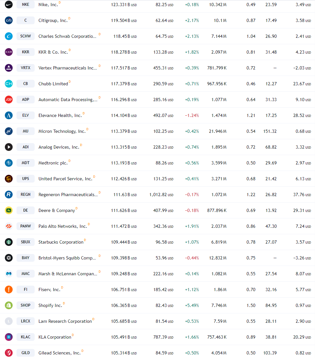
Task: Open the Chubb Limited company link
Action: point(53,84)
